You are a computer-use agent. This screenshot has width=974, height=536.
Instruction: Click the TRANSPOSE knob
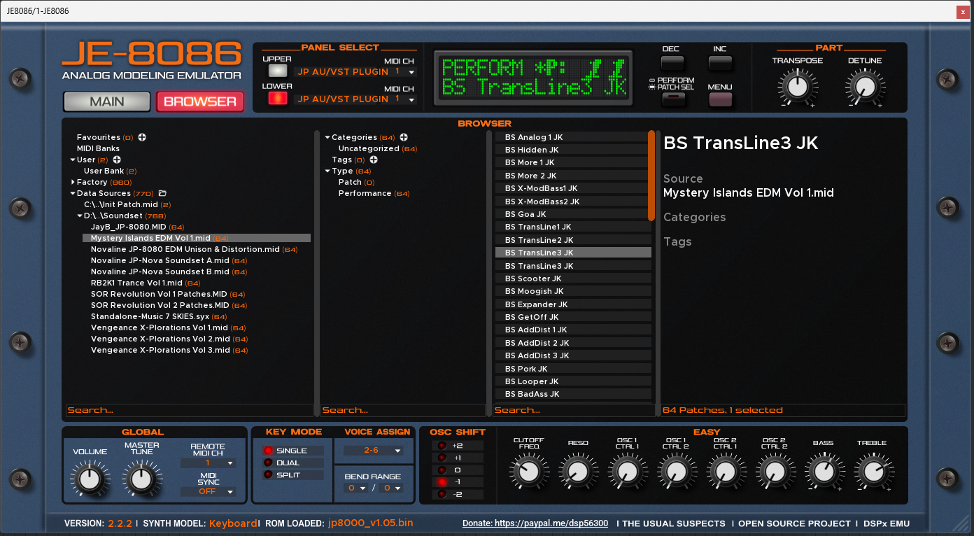pyautogui.click(x=797, y=87)
